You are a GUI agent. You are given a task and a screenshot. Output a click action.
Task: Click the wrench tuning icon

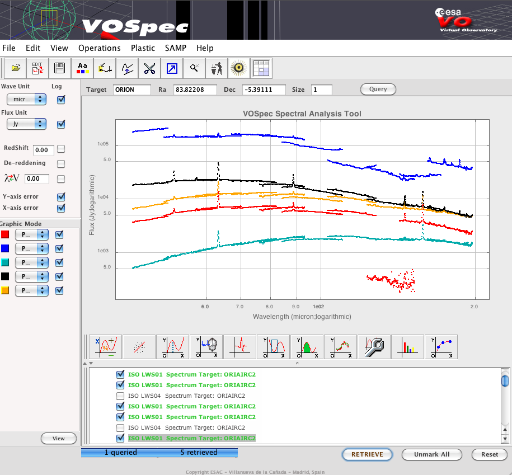(374, 347)
